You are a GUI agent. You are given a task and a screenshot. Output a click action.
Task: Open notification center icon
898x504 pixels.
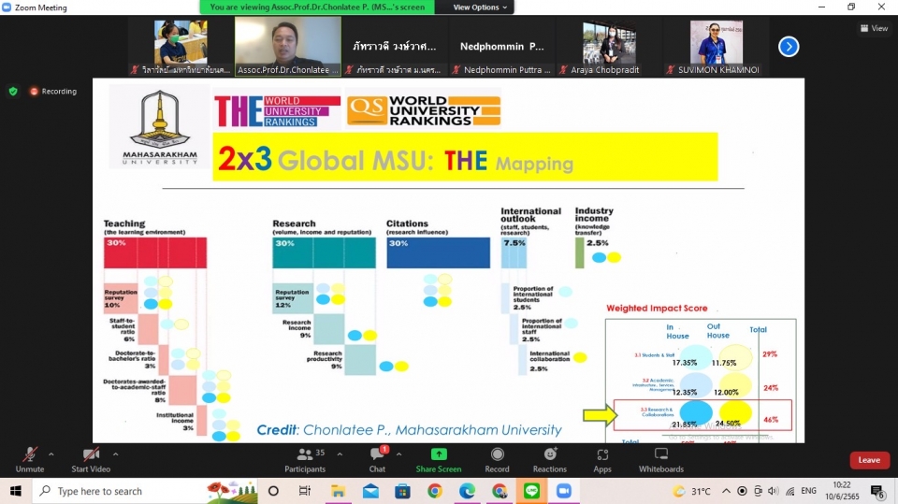[877, 491]
